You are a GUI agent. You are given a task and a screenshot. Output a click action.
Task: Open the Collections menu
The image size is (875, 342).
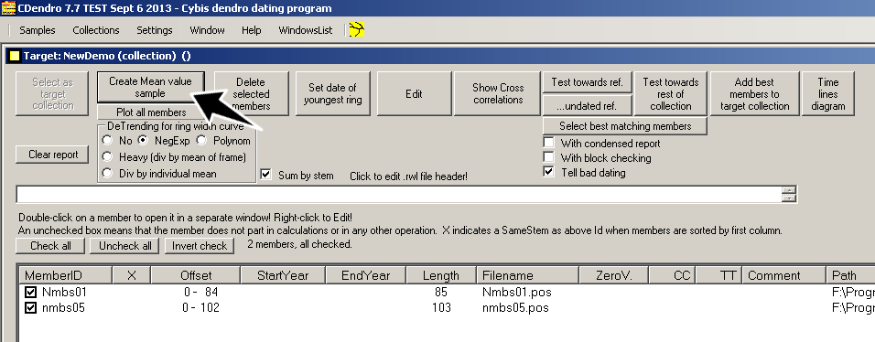click(96, 30)
